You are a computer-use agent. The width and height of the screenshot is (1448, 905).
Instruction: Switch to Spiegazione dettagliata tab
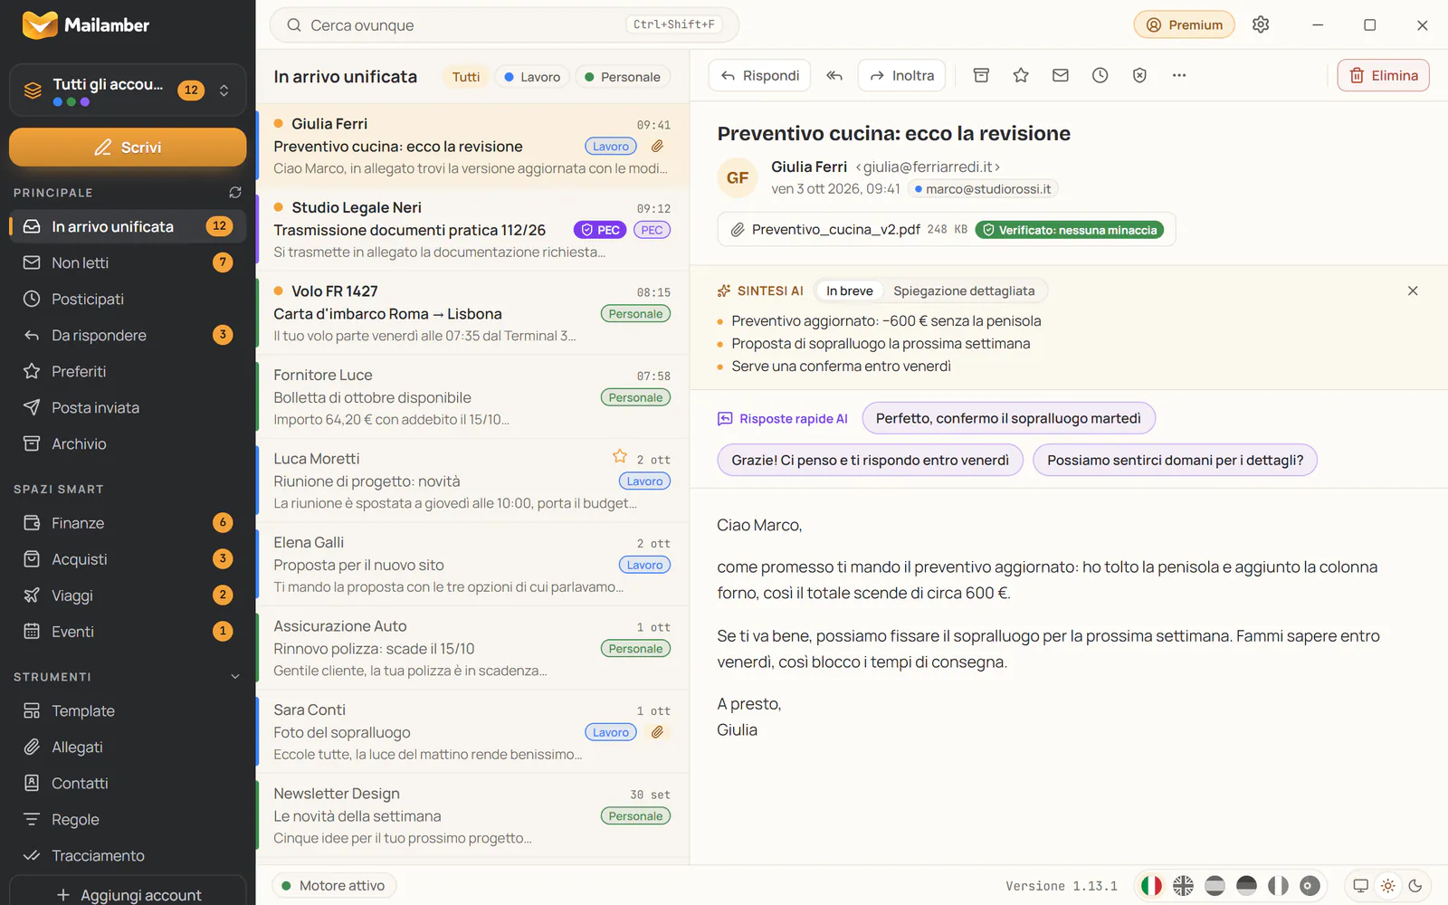coord(964,291)
